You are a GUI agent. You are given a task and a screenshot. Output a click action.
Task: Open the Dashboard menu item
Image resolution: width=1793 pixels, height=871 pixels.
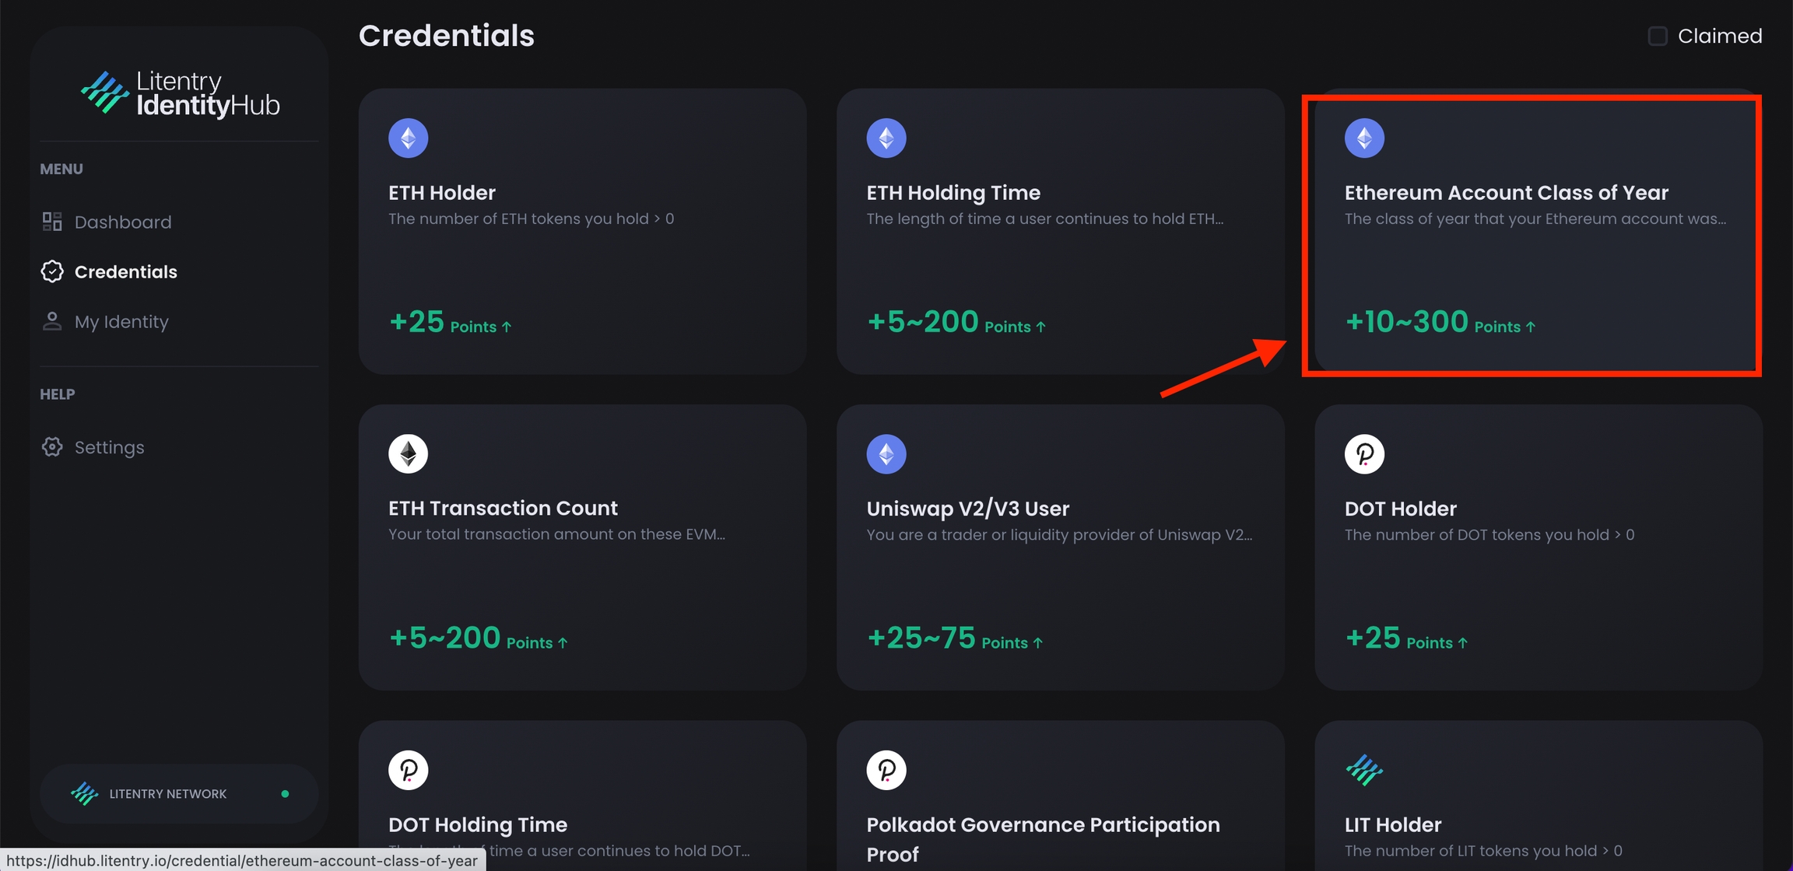(x=123, y=222)
